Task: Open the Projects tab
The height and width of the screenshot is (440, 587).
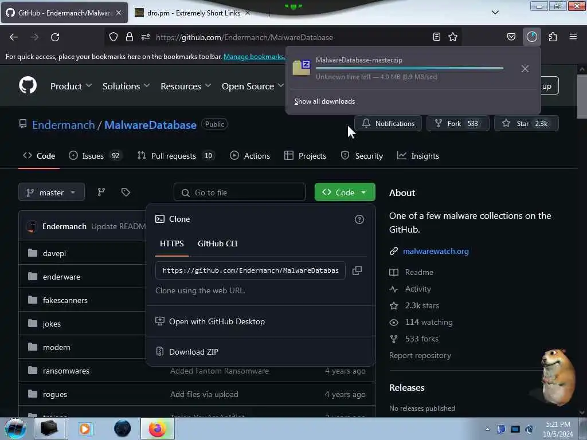Action: pos(305,156)
